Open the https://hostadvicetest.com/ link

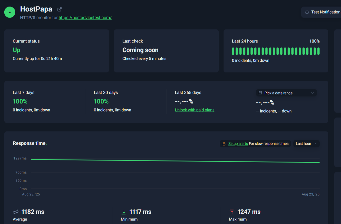coord(85,18)
